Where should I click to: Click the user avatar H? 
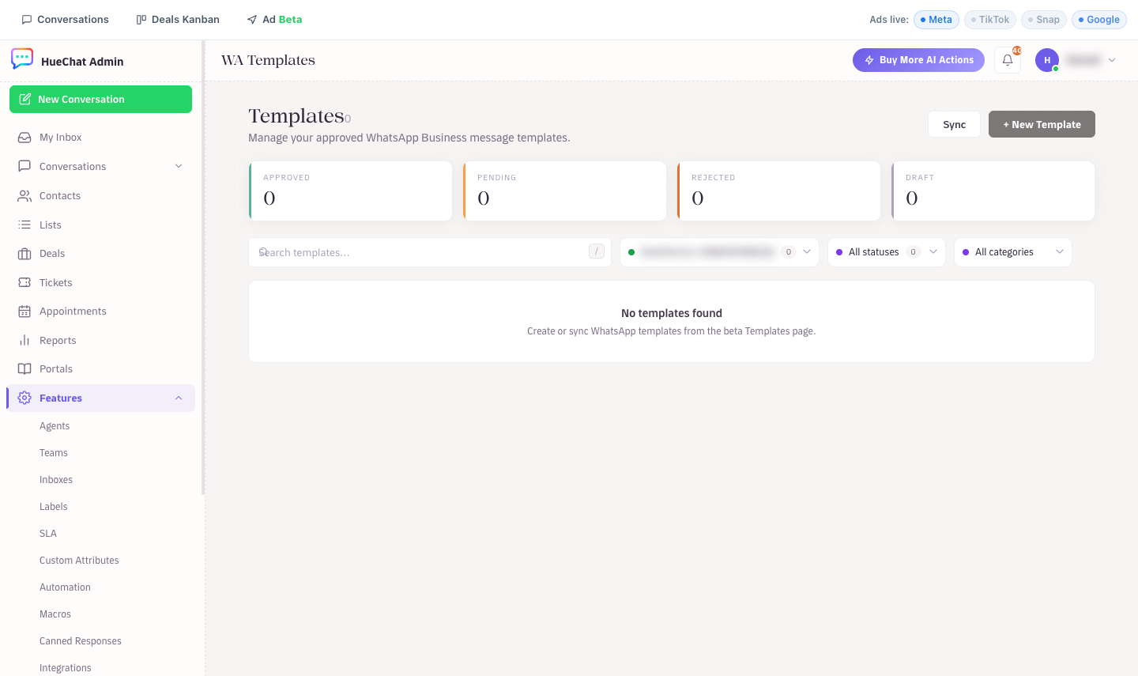(1047, 60)
